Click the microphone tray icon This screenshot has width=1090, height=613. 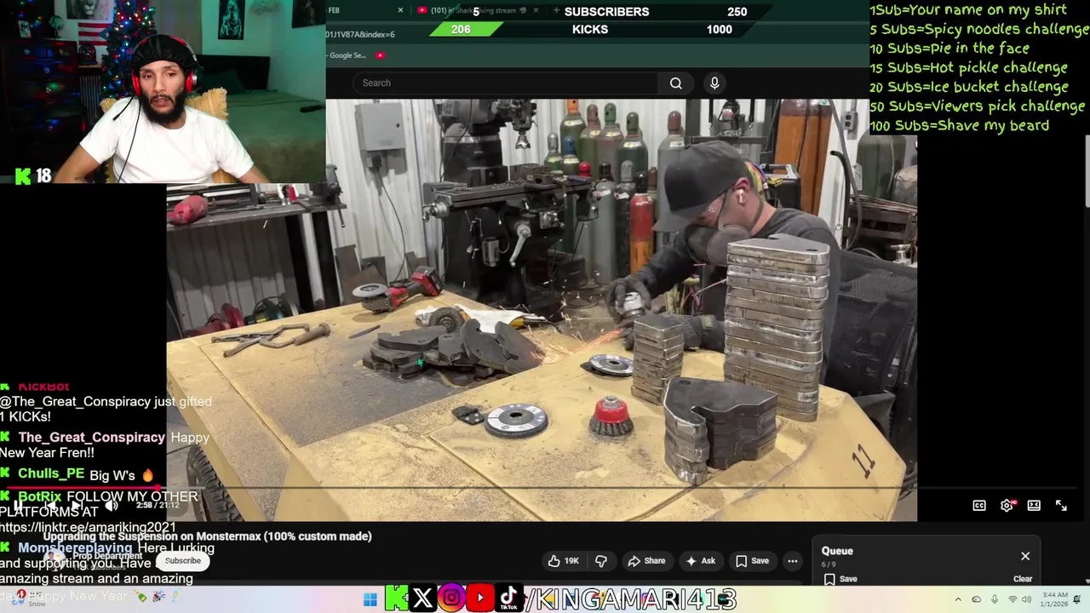(995, 599)
